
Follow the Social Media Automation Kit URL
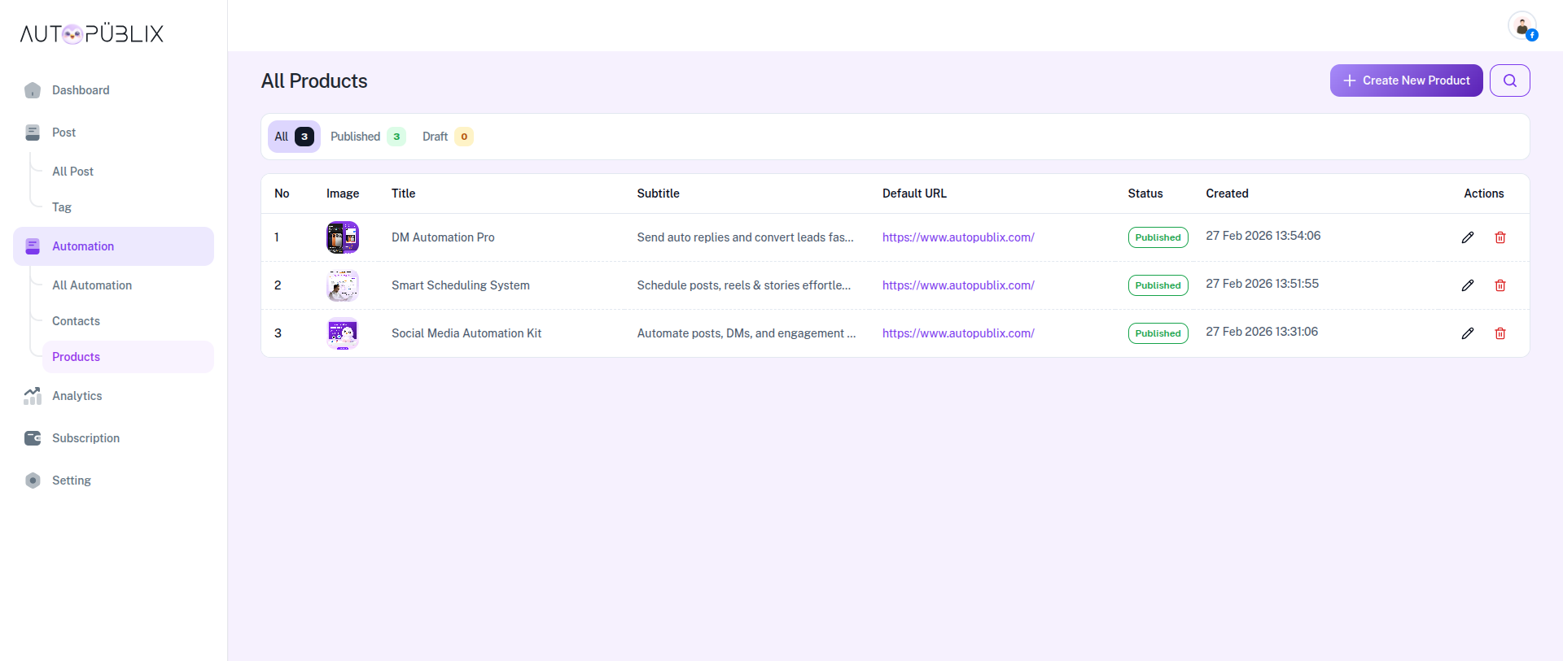pyautogui.click(x=958, y=333)
